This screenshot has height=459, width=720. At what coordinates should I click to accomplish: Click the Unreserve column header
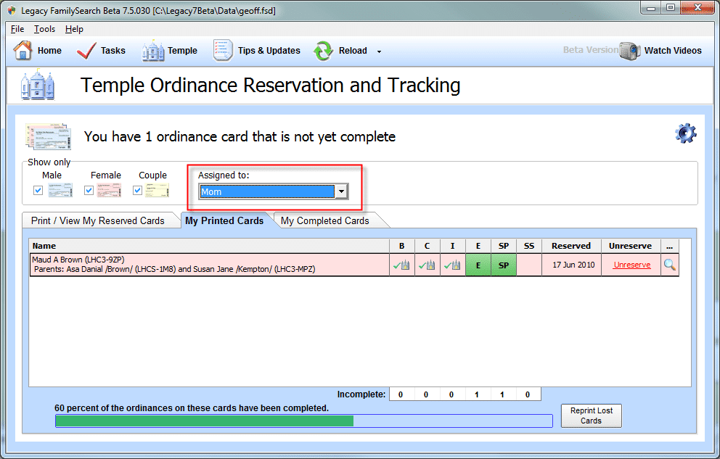[631, 246]
